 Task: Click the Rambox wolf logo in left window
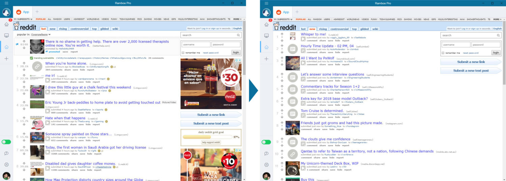[x=6, y=12]
